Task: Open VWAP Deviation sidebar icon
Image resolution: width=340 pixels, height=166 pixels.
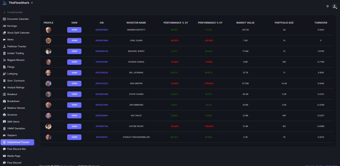Action: click(x=4, y=128)
